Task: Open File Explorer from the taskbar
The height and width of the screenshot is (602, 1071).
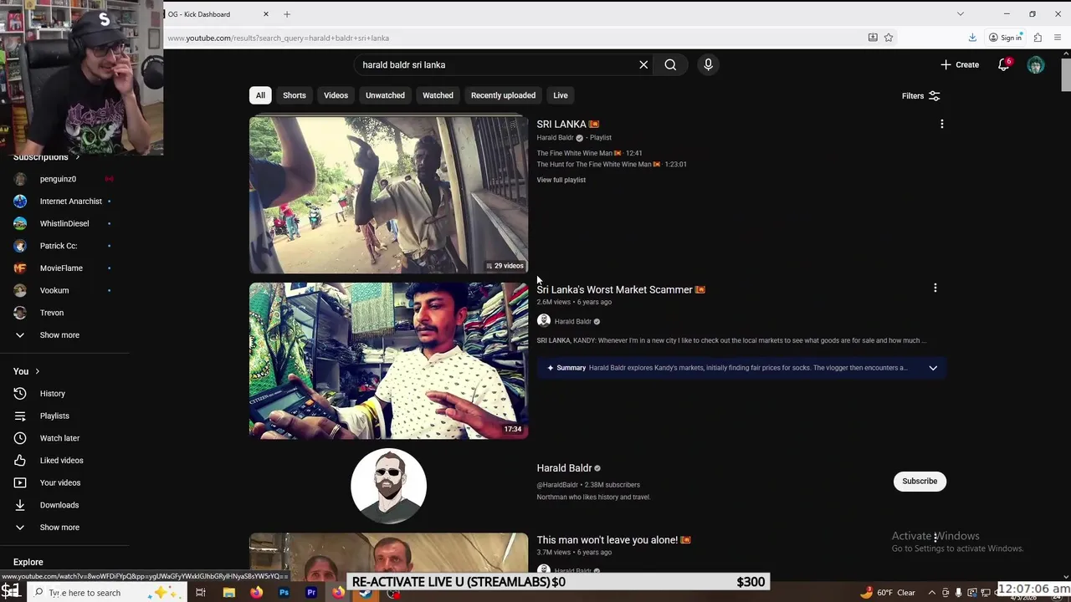Action: tap(228, 593)
